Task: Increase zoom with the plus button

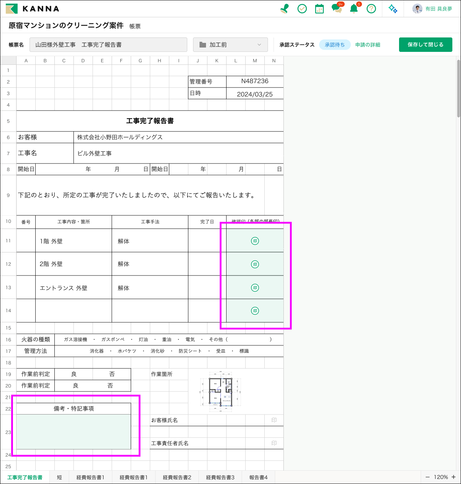Action: point(453,477)
